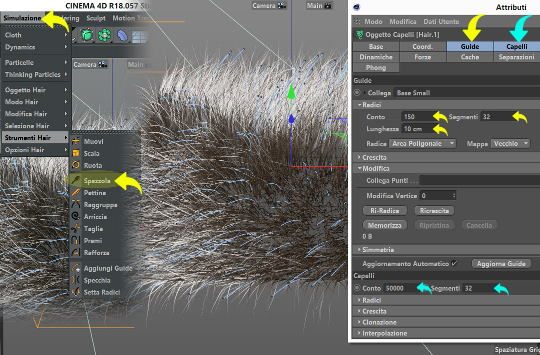This screenshot has height=355, width=540.
Task: Open the Oggetto Hair submenu
Action: point(36,90)
